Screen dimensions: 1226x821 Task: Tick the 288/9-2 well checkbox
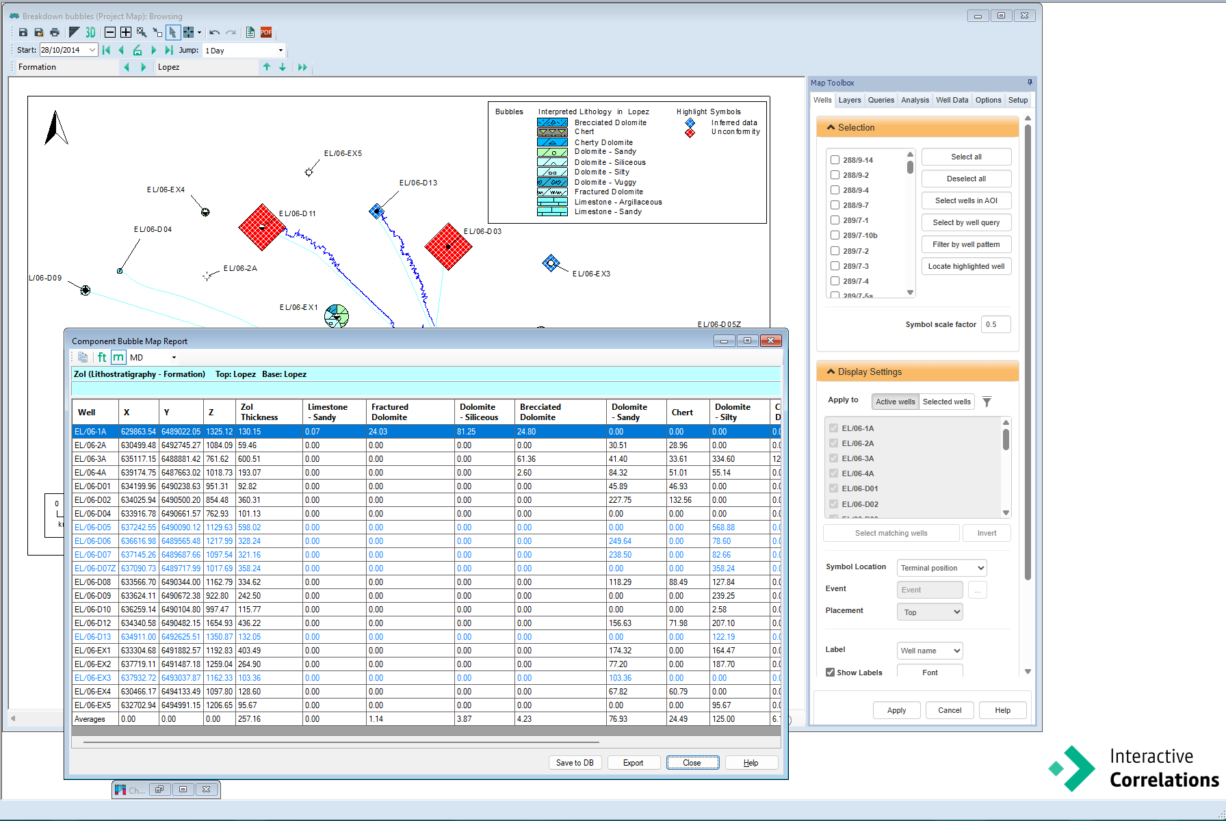point(835,175)
